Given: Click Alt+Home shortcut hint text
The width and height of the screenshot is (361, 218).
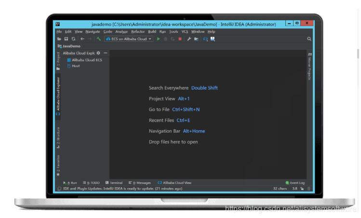Looking at the screenshot, I should pos(194,131).
